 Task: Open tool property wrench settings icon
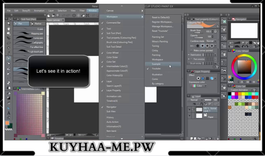pos(218,67)
